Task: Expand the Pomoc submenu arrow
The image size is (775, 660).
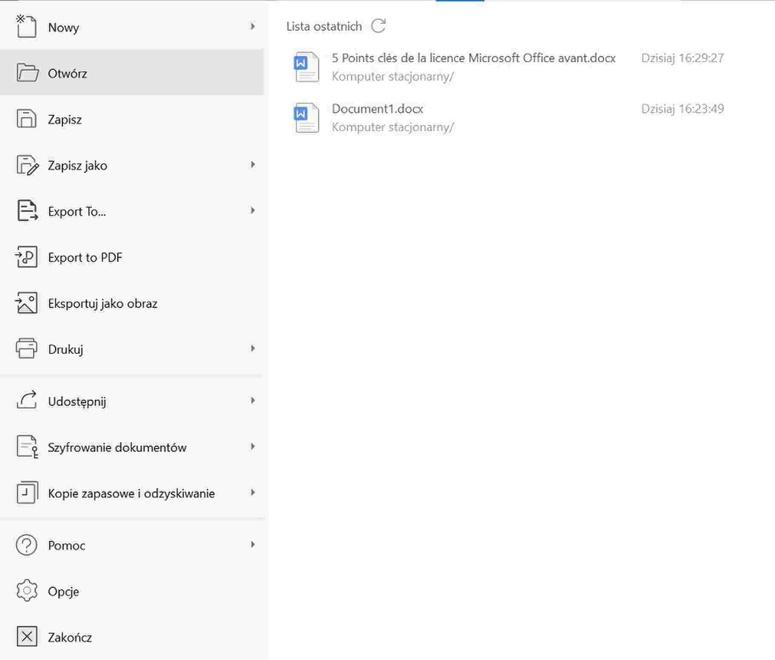Action: [253, 544]
